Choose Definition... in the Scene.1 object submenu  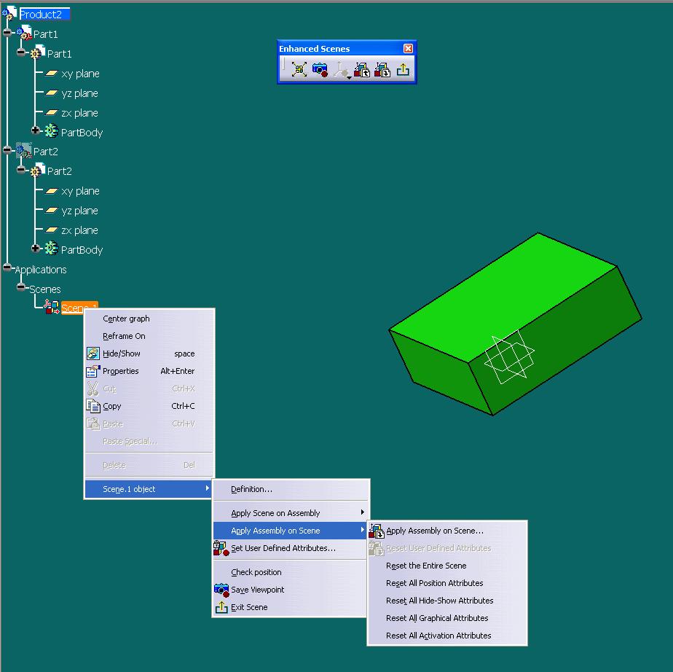point(291,489)
